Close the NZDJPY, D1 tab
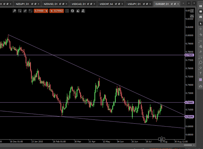The height and width of the screenshot is (149, 203). (38, 4)
